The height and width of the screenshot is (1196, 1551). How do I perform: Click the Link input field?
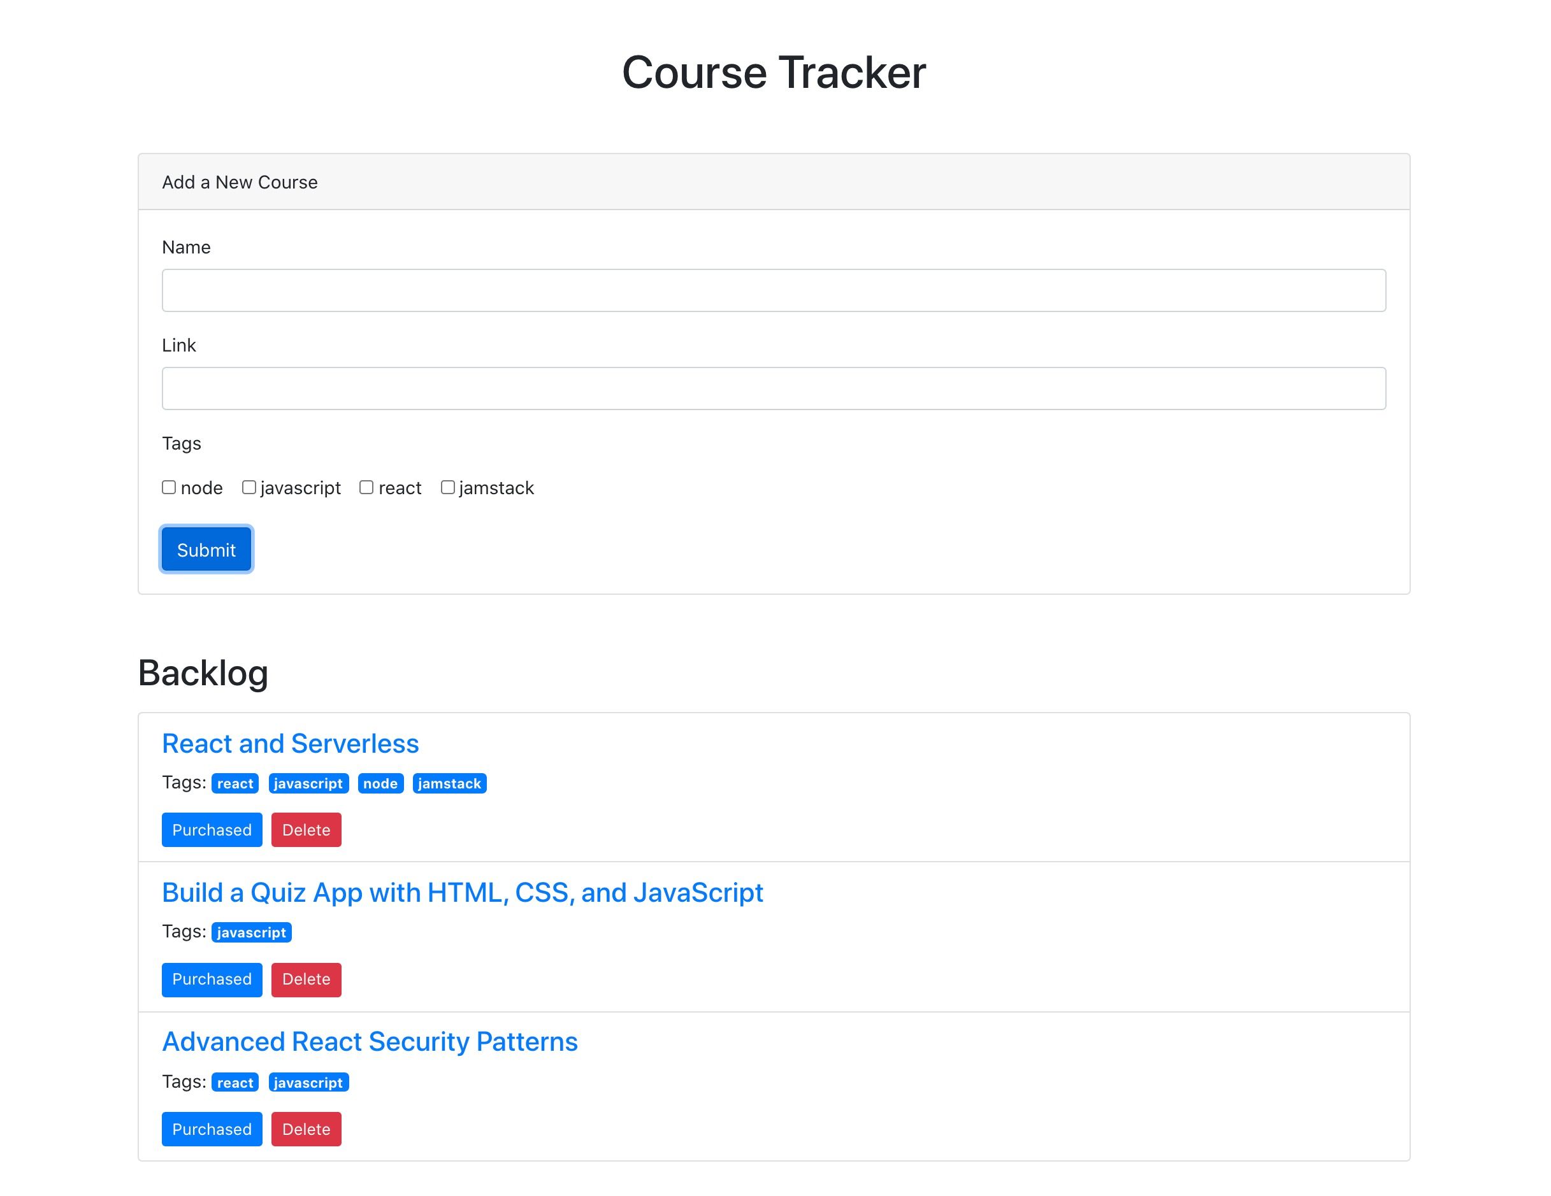click(x=774, y=388)
